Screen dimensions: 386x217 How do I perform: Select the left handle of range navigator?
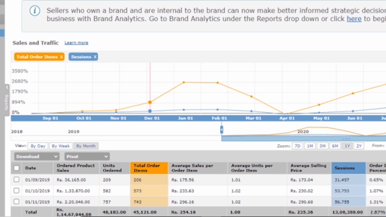(x=221, y=130)
